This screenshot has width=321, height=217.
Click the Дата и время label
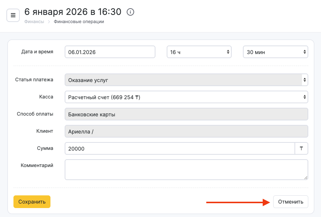click(37, 52)
